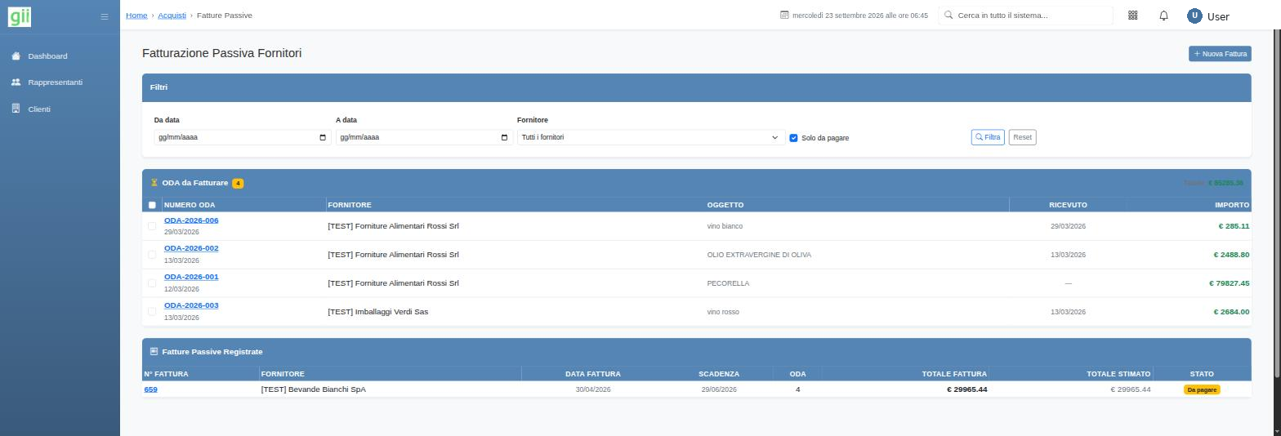This screenshot has width=1281, height=436.
Task: Open the User avatar menu
Action: pos(1207,16)
